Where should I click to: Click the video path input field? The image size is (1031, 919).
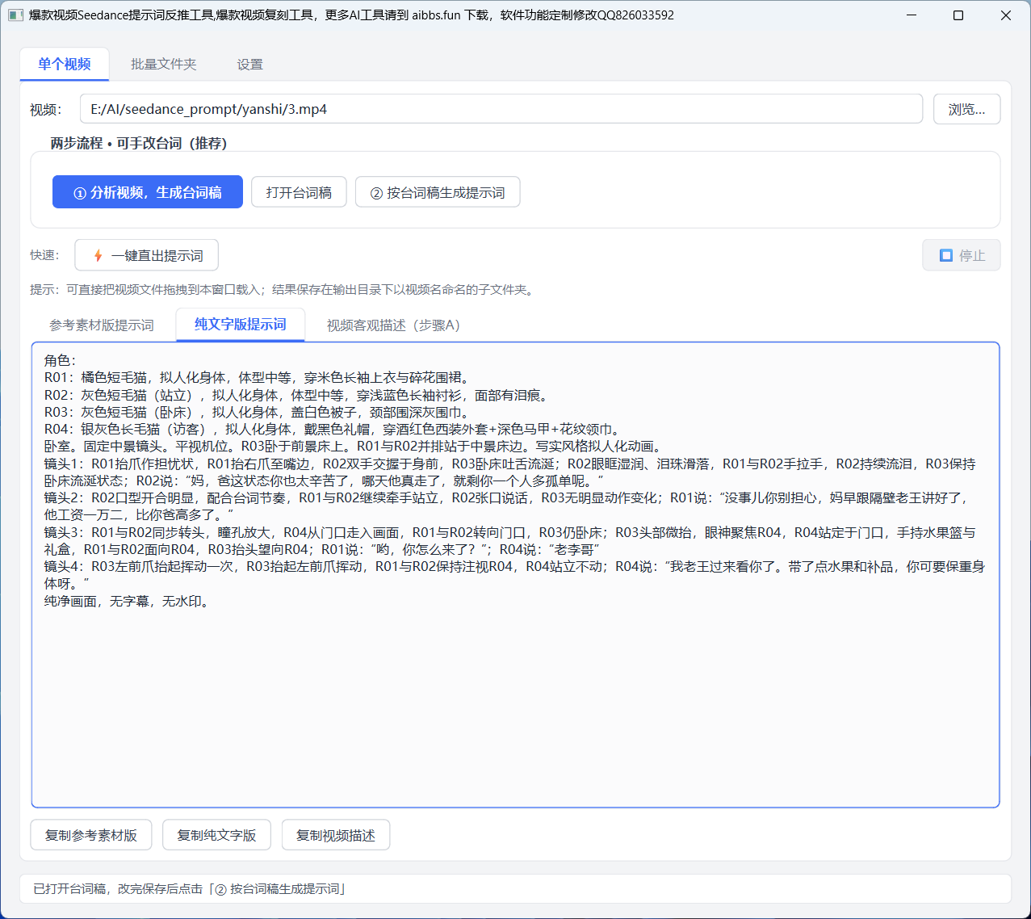click(x=501, y=109)
